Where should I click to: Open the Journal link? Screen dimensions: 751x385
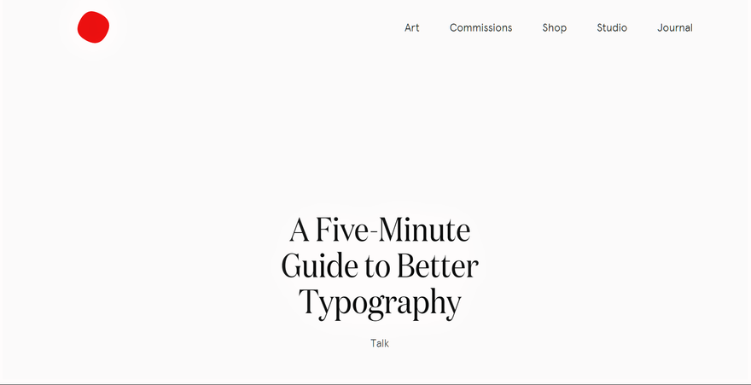(675, 28)
